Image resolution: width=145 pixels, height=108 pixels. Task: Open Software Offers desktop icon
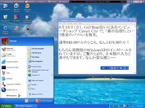(x=27, y=8)
